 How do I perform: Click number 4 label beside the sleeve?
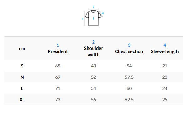coord(103,13)
